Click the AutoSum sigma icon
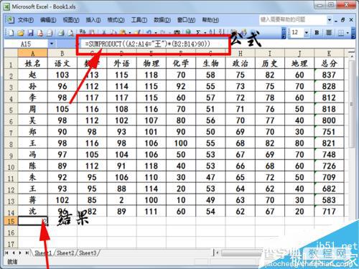The image size is (359, 269). pyautogui.click(x=198, y=32)
